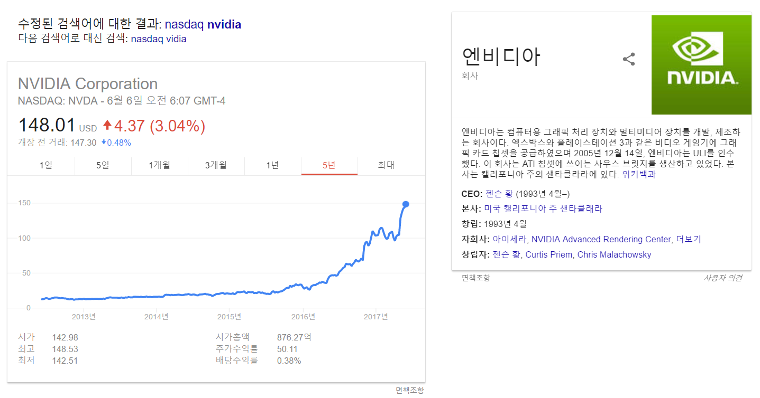Open the NVIDIA logo image
This screenshot has width=760, height=398.
[701, 65]
